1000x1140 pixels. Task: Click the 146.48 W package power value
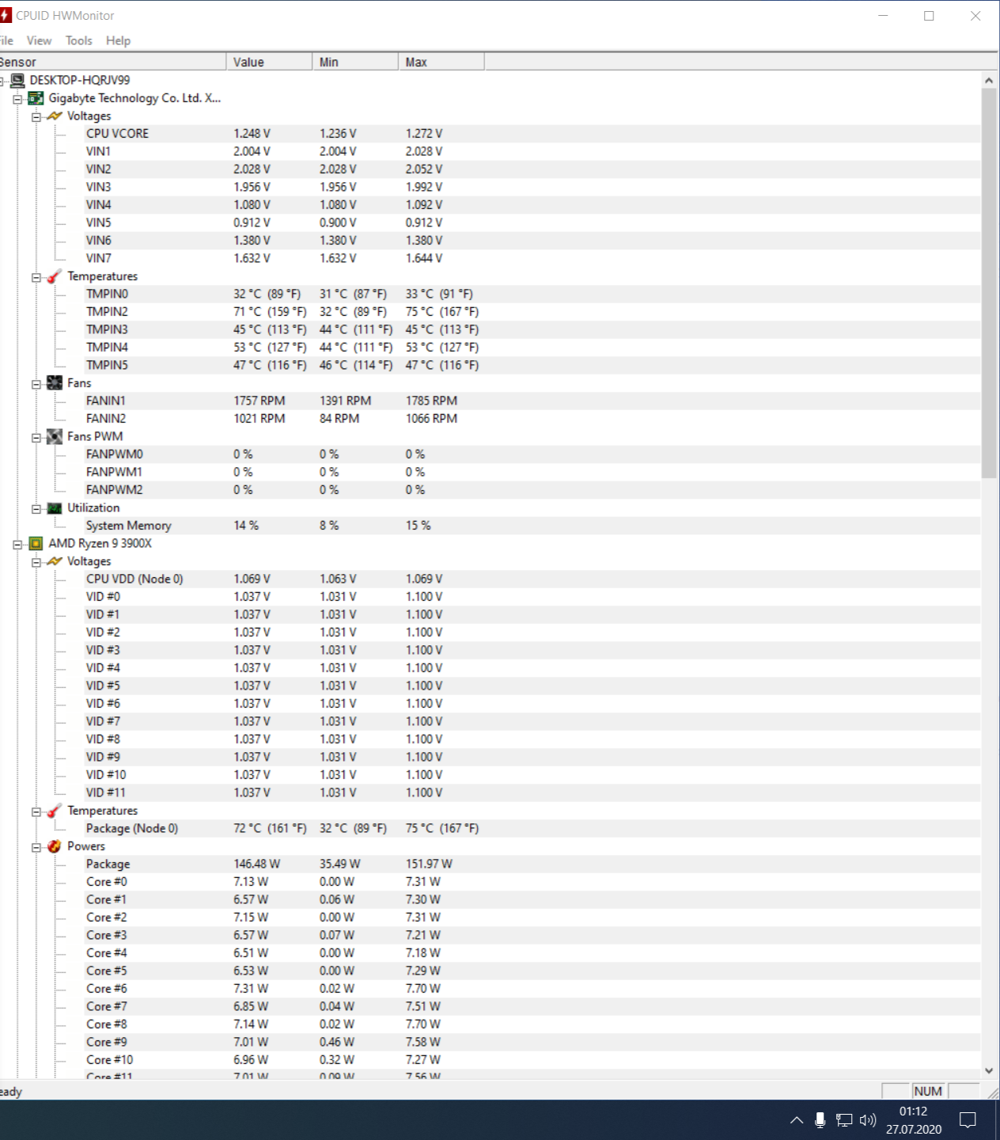[x=256, y=864]
